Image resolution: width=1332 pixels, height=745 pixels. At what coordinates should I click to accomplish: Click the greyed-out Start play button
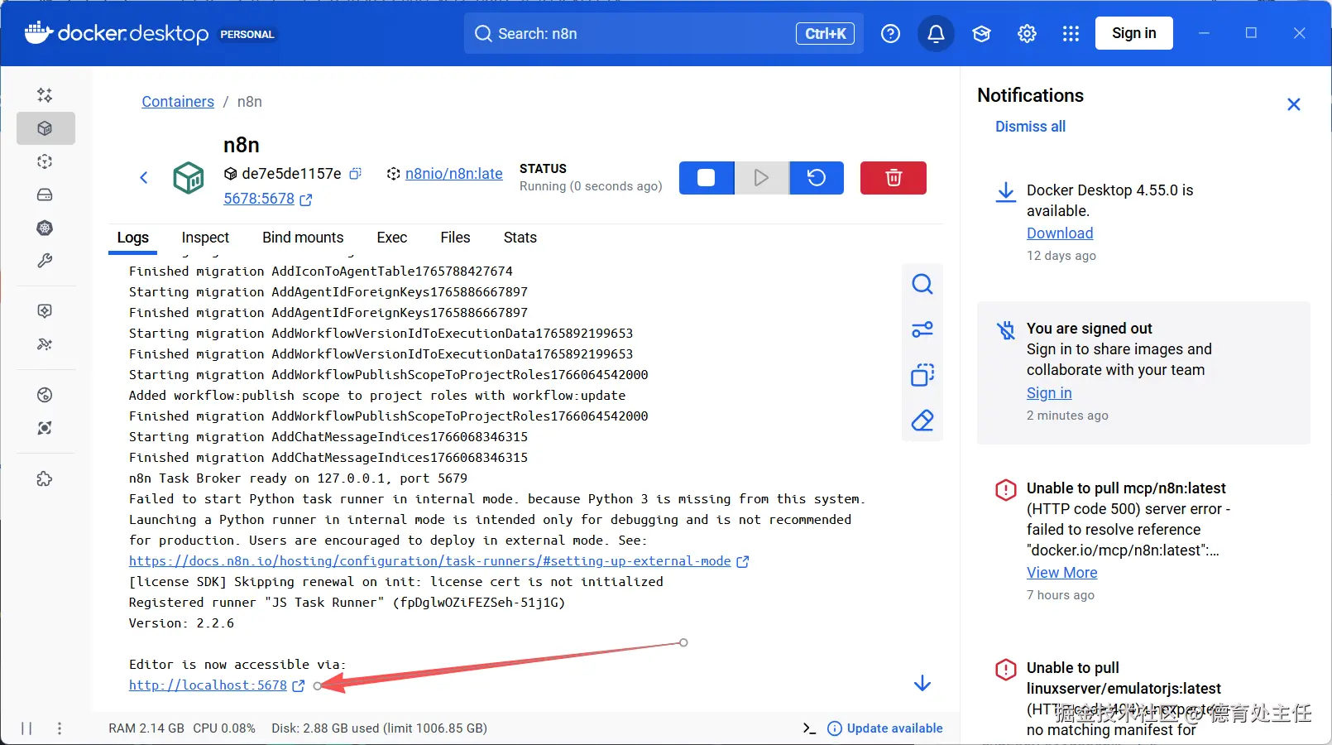761,178
